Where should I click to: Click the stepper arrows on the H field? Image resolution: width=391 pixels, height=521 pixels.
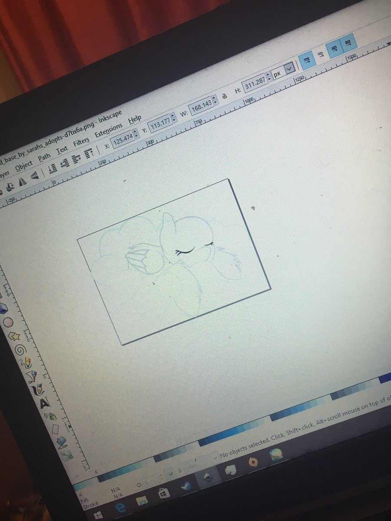click(x=269, y=77)
